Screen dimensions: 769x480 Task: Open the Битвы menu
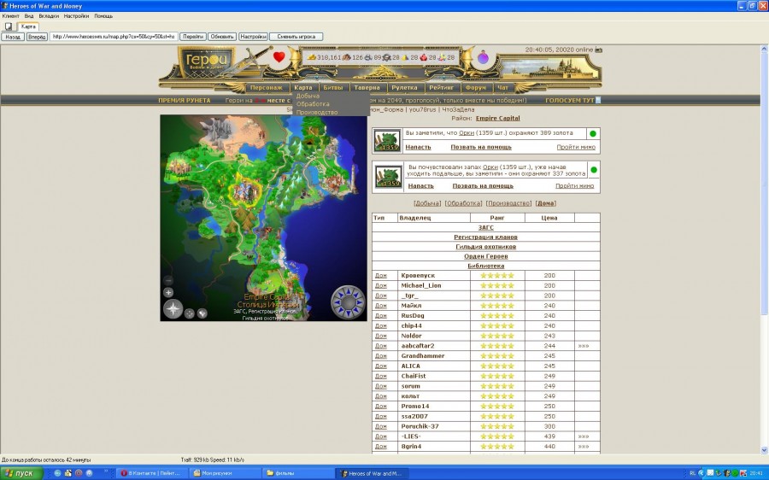pyautogui.click(x=333, y=88)
